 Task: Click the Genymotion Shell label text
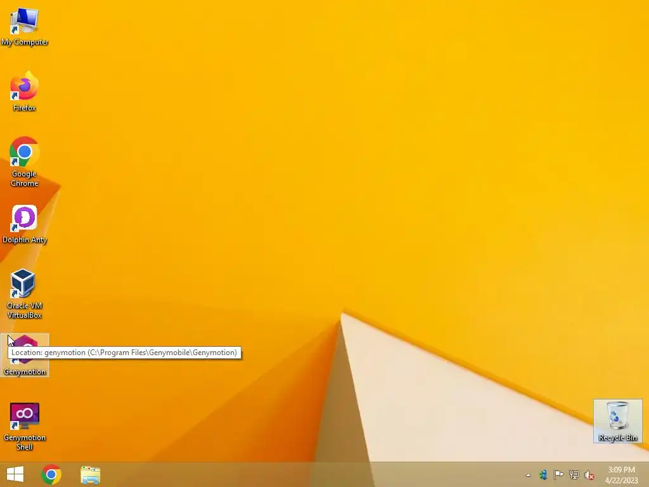[x=25, y=442]
